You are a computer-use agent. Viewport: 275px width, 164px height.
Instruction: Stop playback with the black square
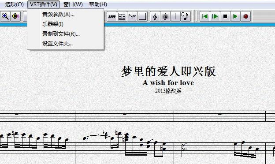[x=225, y=16]
